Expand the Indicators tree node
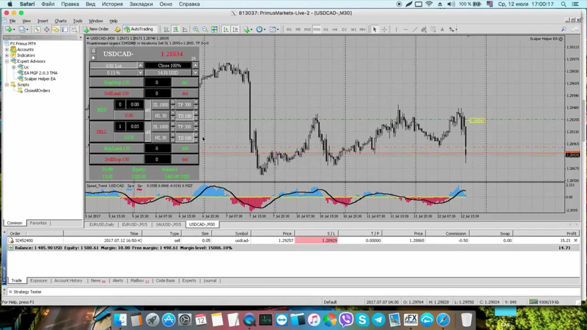The height and width of the screenshot is (330, 587). [7, 56]
